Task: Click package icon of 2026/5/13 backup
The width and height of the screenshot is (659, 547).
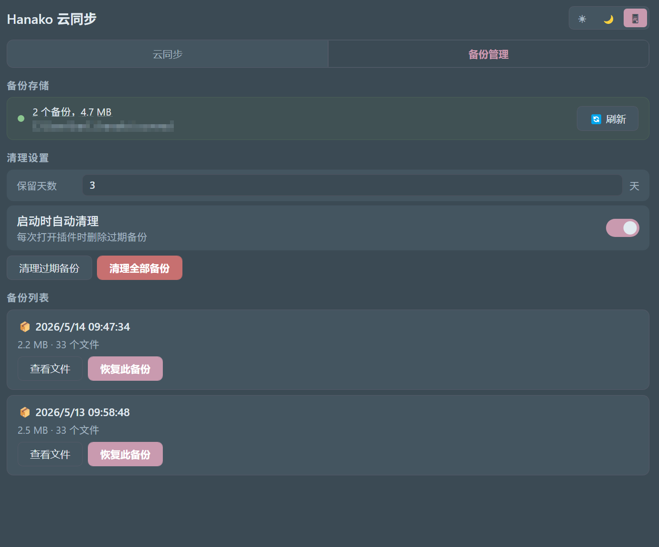Action: click(25, 412)
